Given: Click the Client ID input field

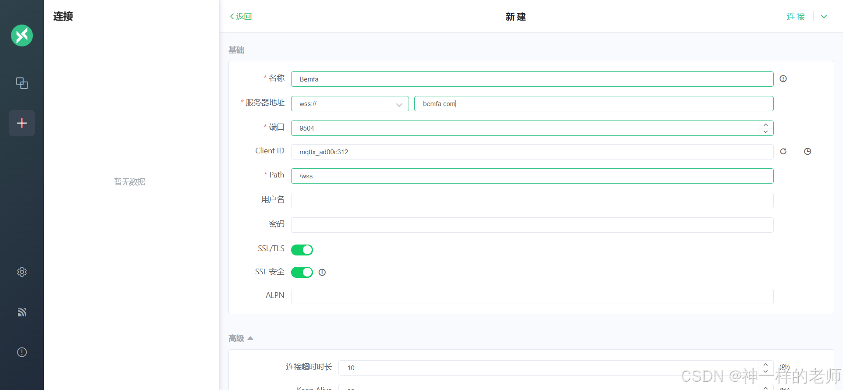Looking at the screenshot, I should [x=532, y=152].
